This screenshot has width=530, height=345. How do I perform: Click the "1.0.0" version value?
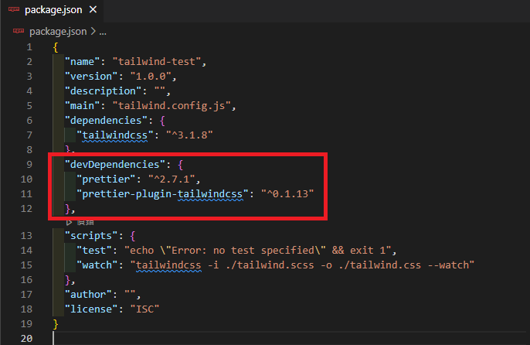[x=151, y=77]
